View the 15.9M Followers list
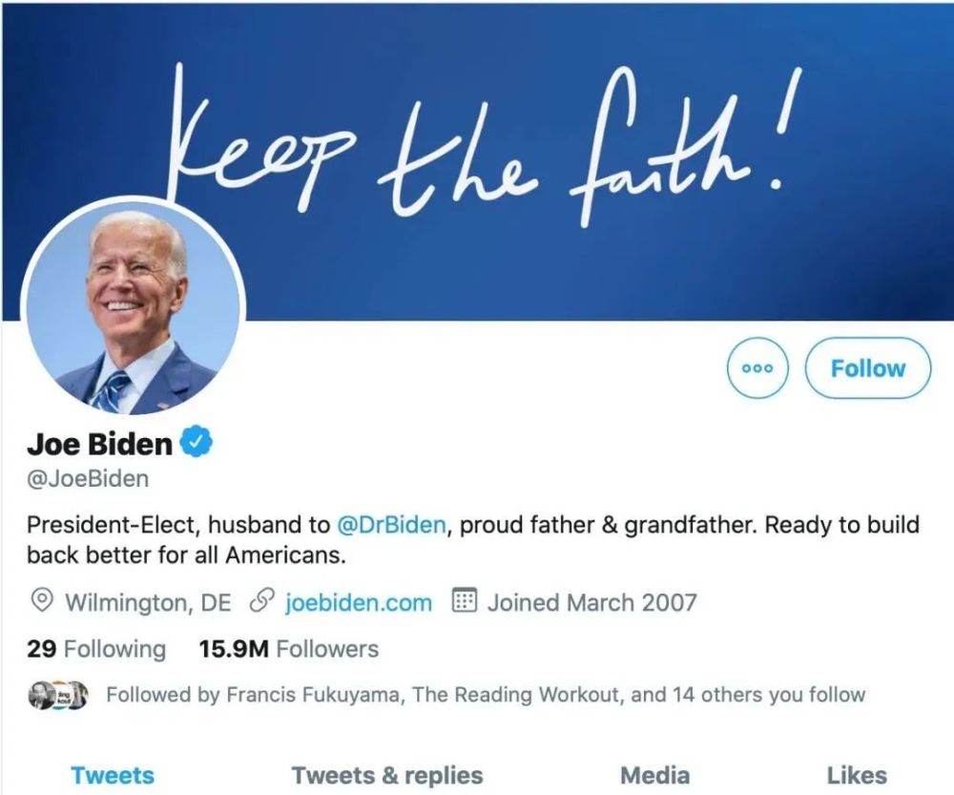 [288, 649]
